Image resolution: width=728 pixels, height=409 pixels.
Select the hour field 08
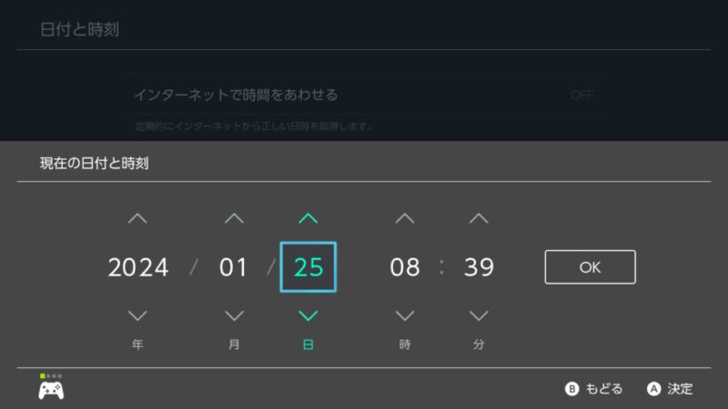click(x=405, y=267)
